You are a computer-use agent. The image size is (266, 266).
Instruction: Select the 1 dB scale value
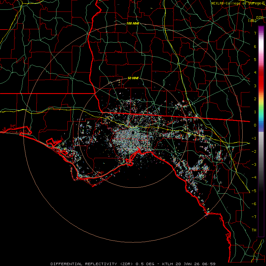255,112
